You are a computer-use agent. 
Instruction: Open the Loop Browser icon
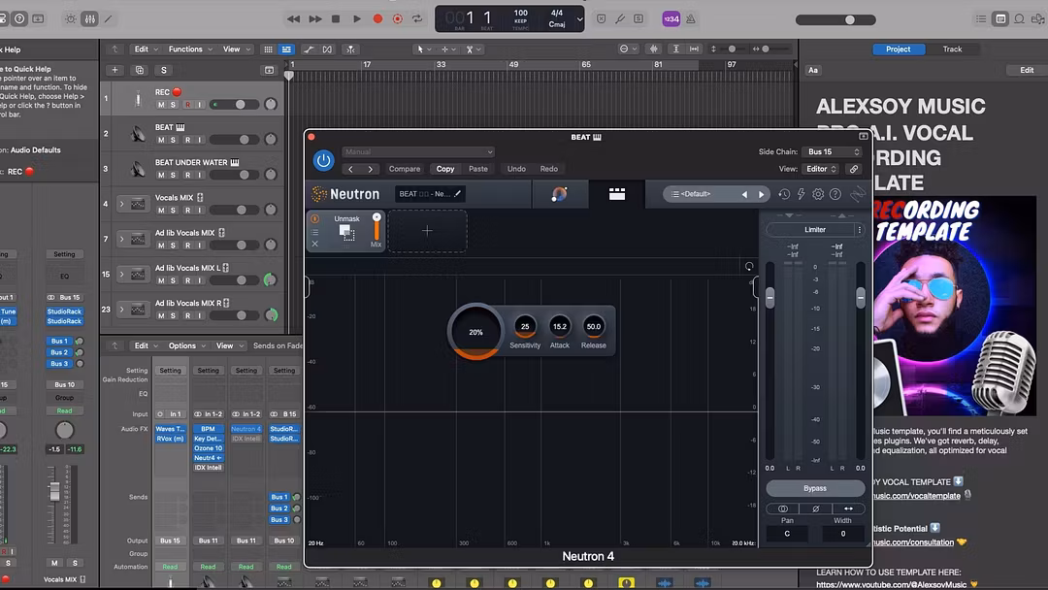(x=1019, y=18)
